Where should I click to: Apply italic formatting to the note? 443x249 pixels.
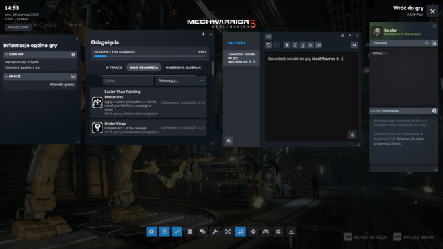point(295,45)
